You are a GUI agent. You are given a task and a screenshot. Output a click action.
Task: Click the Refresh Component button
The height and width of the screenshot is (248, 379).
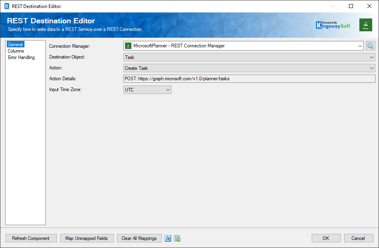[31, 238]
